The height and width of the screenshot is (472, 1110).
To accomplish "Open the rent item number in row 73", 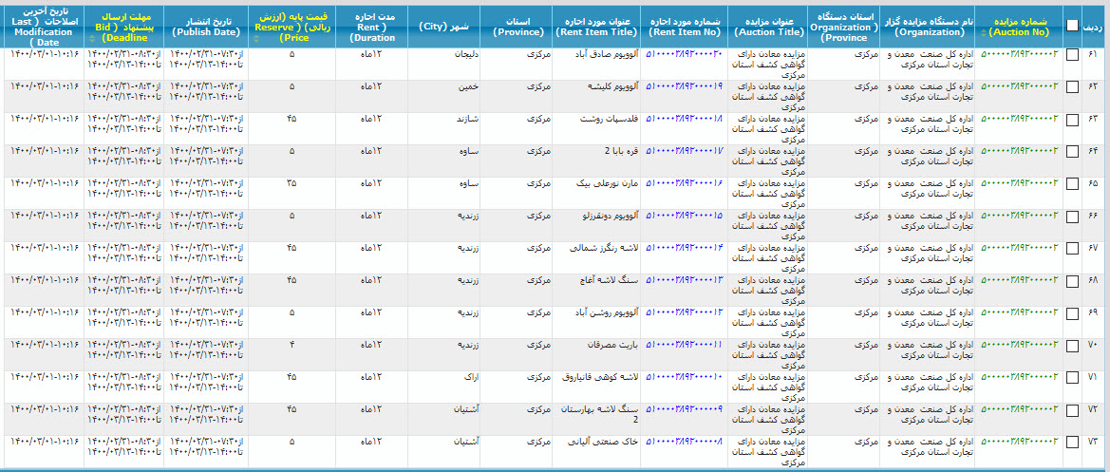I will (x=684, y=442).
